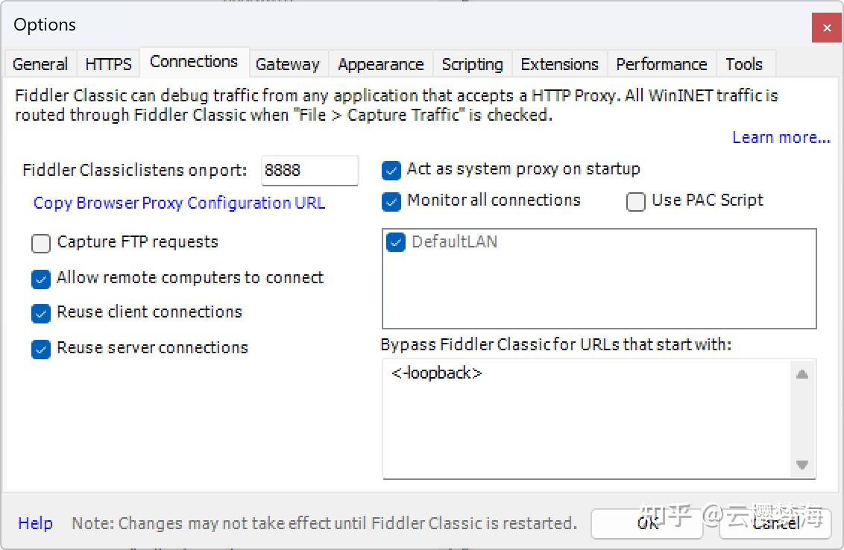The height and width of the screenshot is (550, 844).
Task: Click the port number input field
Action: click(x=309, y=170)
